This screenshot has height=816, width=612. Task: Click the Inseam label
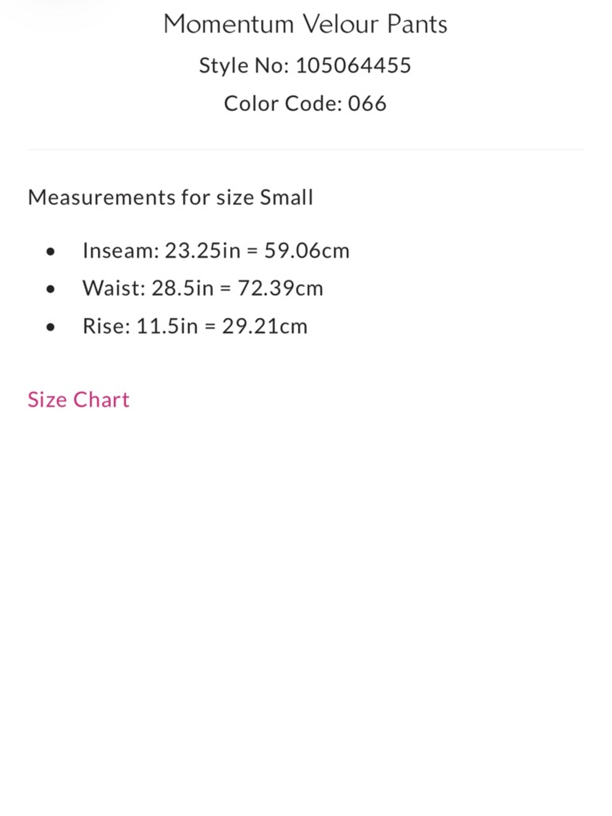(121, 251)
